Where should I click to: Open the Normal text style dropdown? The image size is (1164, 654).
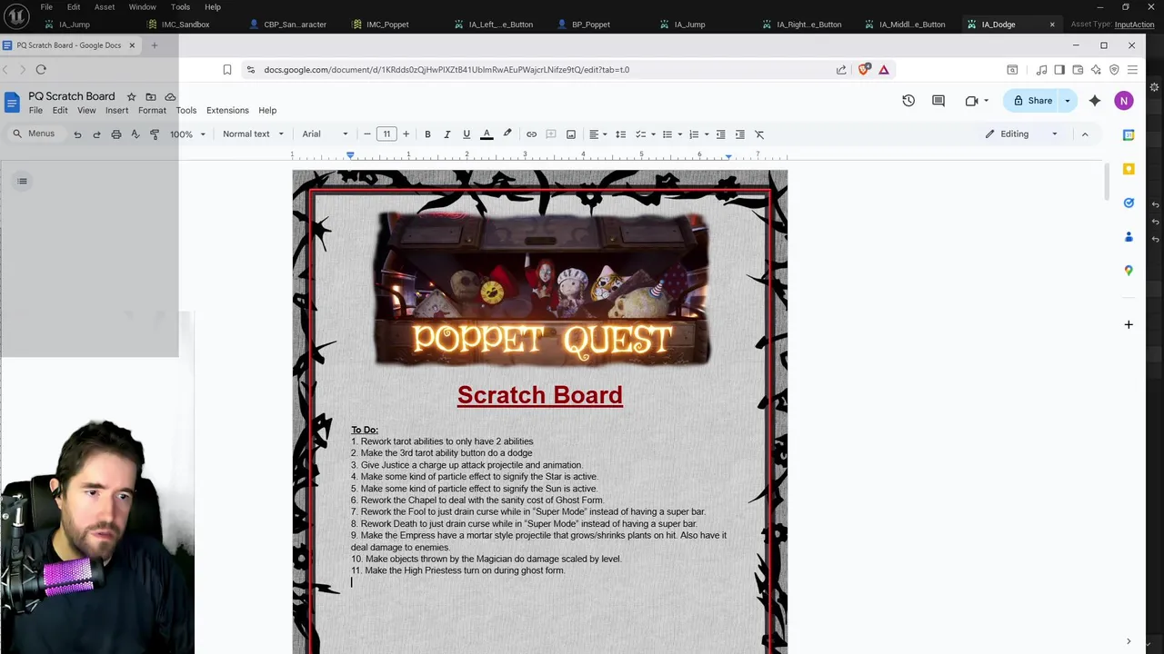[253, 134]
